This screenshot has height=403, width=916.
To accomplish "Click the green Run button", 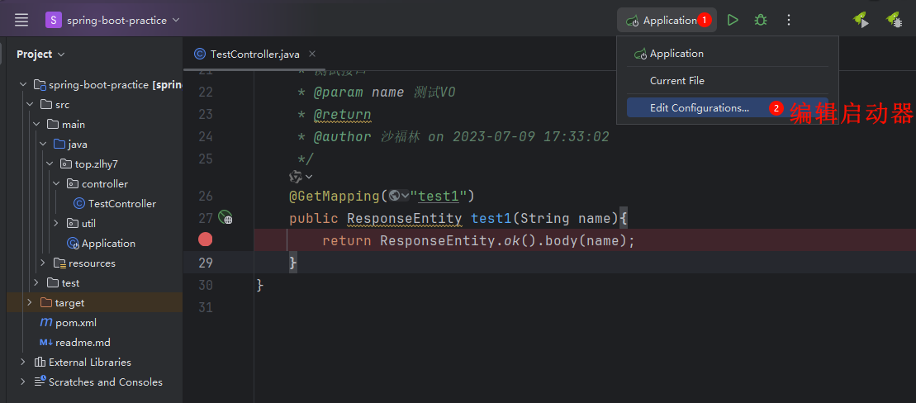I will coord(733,20).
